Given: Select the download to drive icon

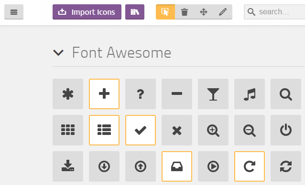Looking at the screenshot, I should 68,166.
